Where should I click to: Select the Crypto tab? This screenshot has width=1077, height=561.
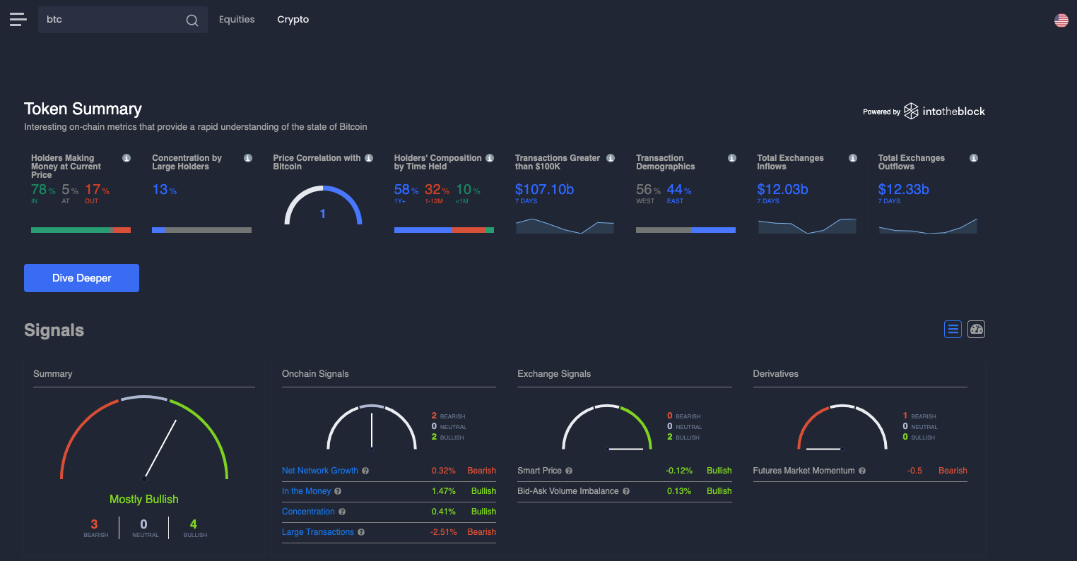pyautogui.click(x=293, y=19)
